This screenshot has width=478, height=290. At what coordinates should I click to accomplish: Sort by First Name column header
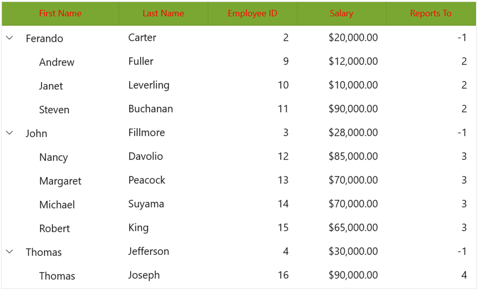click(60, 13)
